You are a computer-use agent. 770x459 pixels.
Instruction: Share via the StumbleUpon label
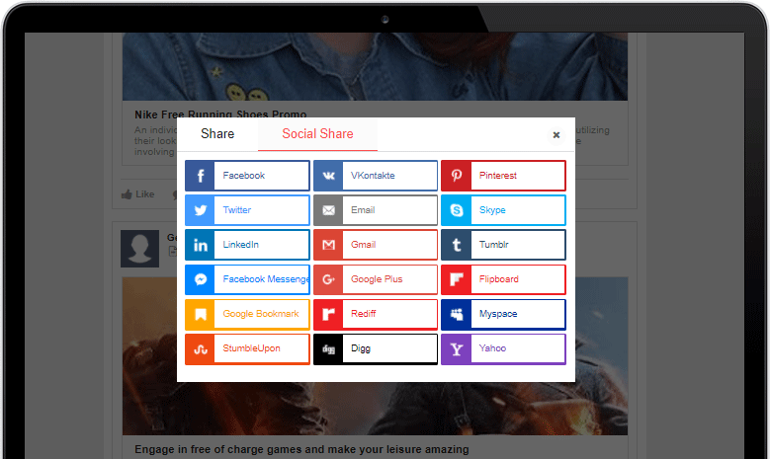point(251,348)
